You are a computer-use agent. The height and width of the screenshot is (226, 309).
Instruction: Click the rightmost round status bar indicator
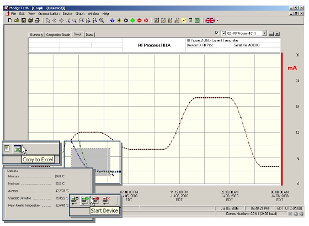click(x=301, y=214)
